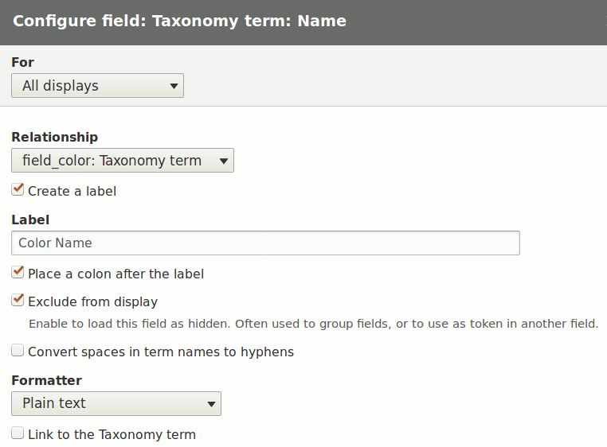The width and height of the screenshot is (607, 447).
Task: Open the Plain text Formatter dropdown
Action: (x=116, y=403)
